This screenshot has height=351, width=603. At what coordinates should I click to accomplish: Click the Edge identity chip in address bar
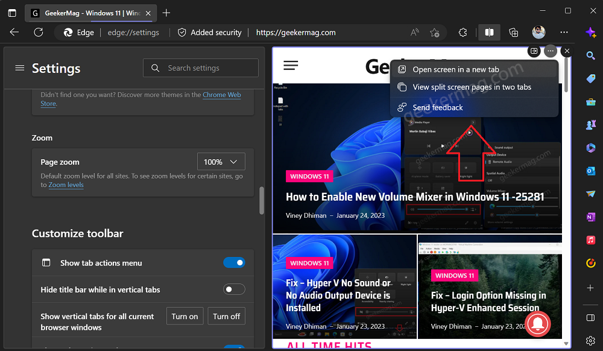[x=79, y=33]
